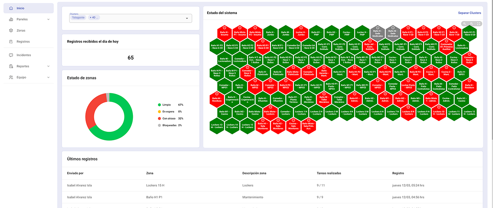Click the 'Descripción zona' column header
This screenshot has height=208, width=493.
[254, 173]
